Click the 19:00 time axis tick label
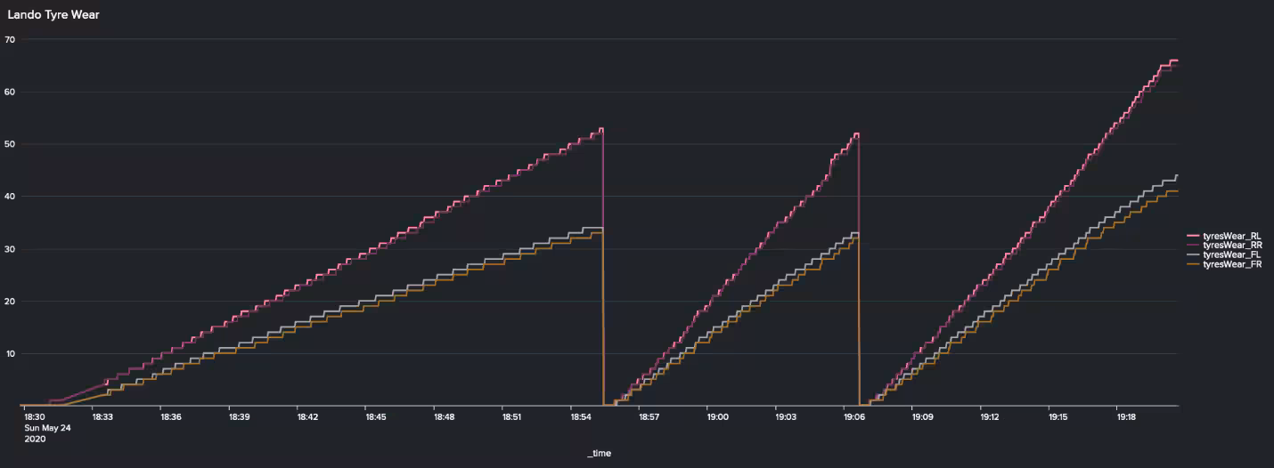The height and width of the screenshot is (468, 1274). coord(717,416)
